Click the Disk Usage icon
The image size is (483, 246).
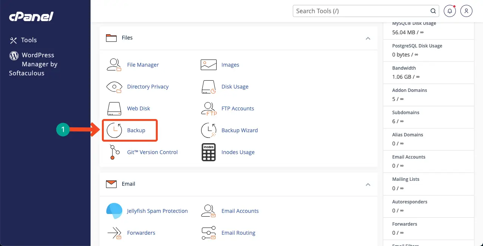pos(208,87)
